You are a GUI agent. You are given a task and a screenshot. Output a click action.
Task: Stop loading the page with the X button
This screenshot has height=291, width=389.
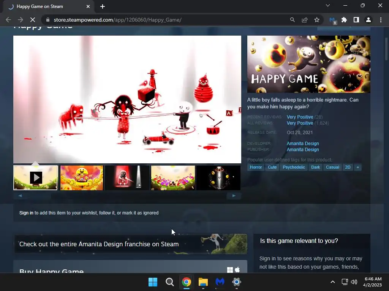click(x=33, y=20)
